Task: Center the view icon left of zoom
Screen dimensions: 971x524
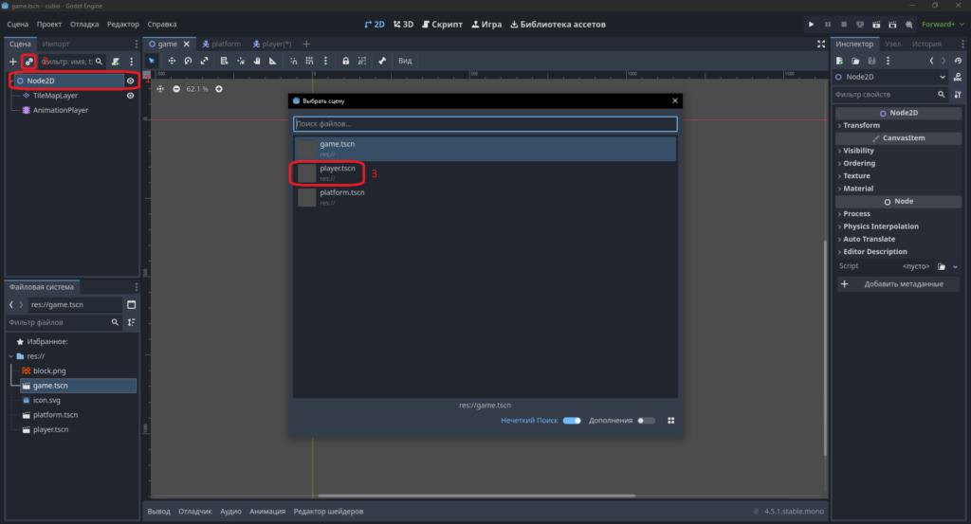Action: [160, 89]
